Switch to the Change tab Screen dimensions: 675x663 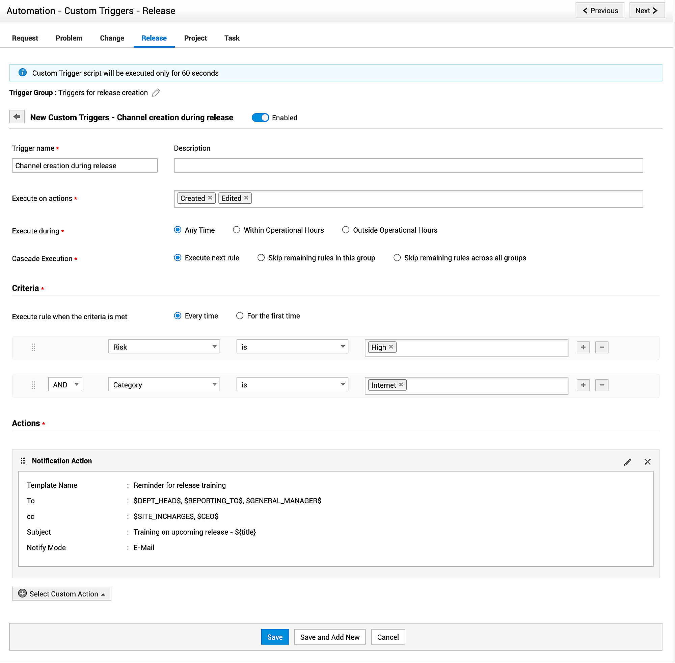pos(112,38)
